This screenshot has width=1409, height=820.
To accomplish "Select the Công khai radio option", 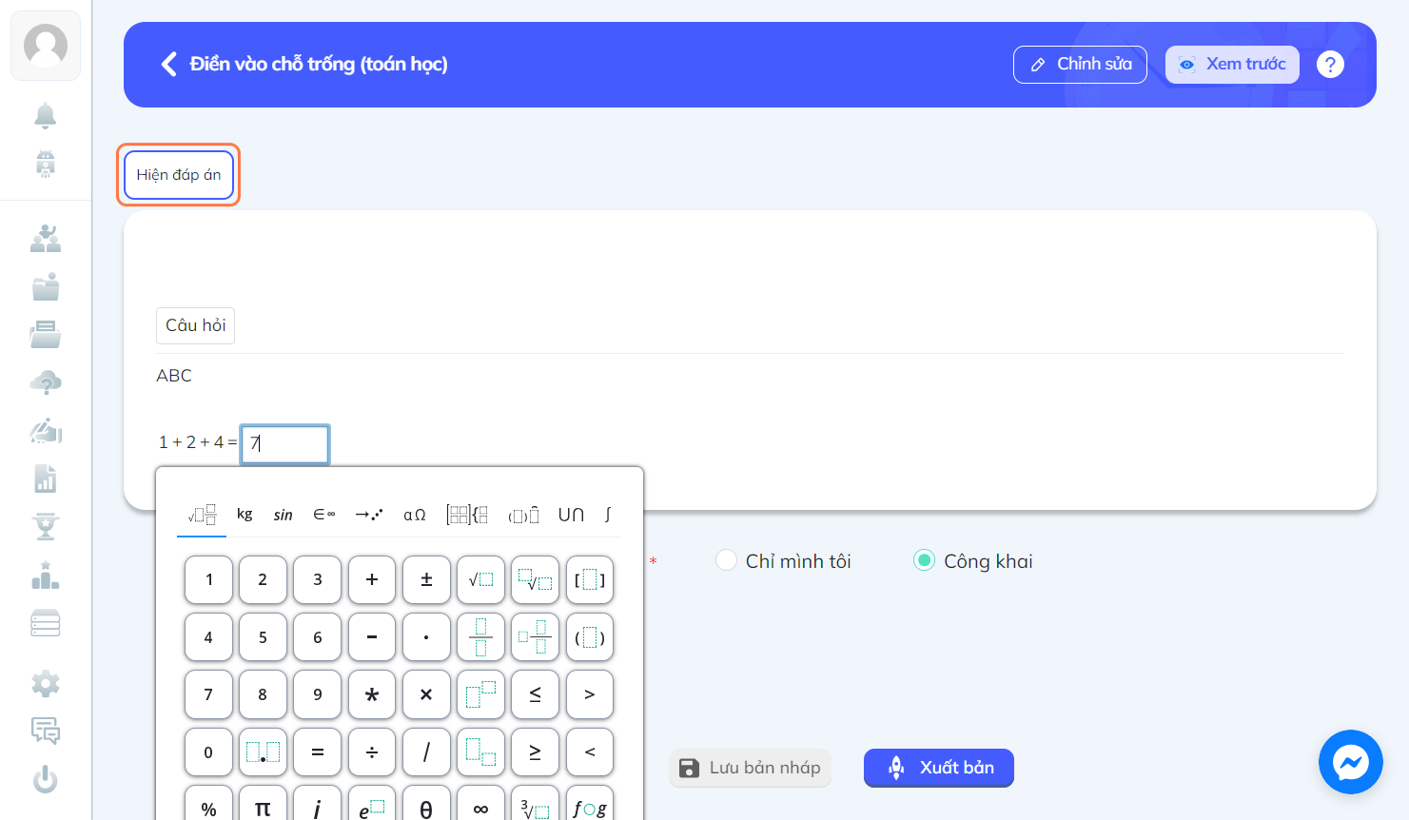I will tap(924, 560).
